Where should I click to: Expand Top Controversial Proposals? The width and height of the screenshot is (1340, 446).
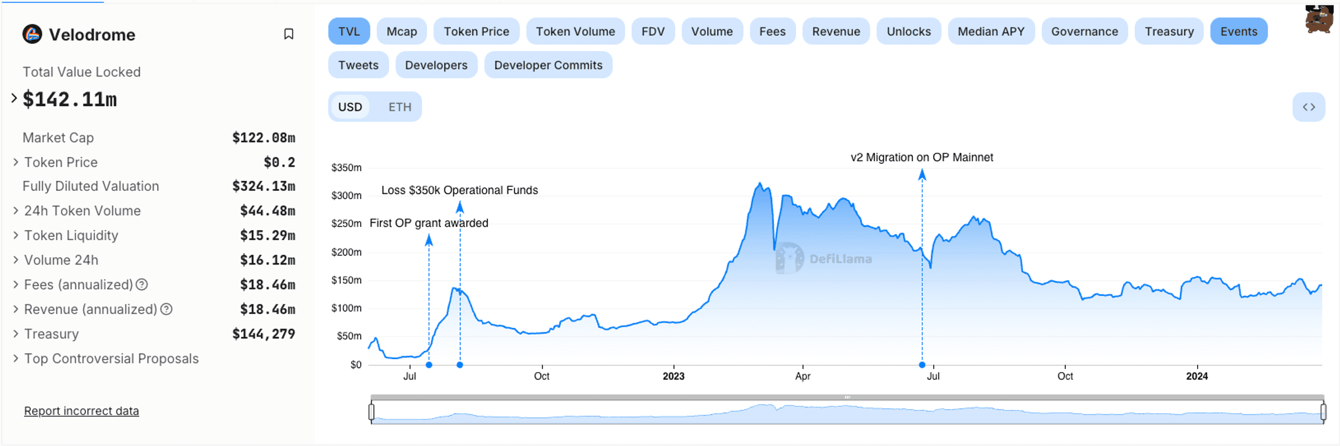click(16, 358)
